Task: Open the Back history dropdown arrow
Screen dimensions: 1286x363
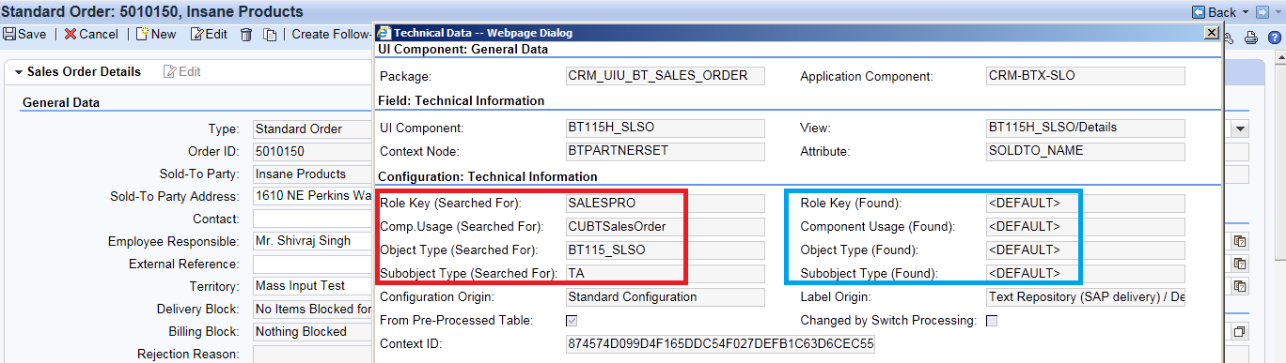Action: pyautogui.click(x=1245, y=12)
